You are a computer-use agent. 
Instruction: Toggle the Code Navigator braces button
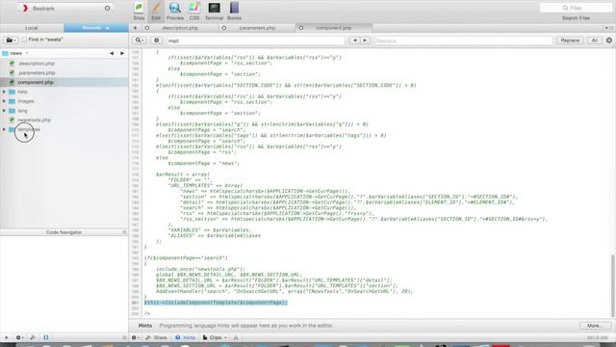click(46, 337)
